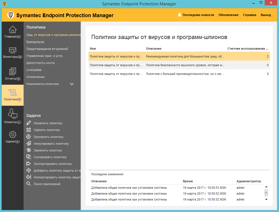Viewport: 279px width, 212px height.
Task: Click the magnifier icon for Поиск приложений
Action: tap(29, 184)
